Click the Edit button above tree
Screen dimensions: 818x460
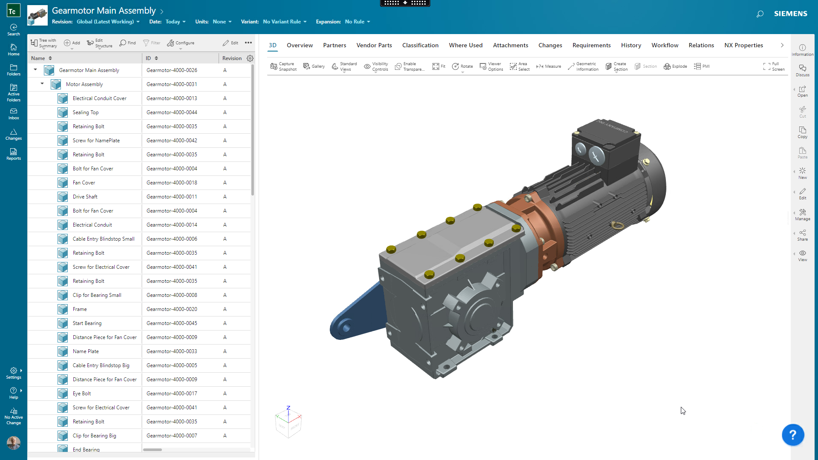[230, 43]
